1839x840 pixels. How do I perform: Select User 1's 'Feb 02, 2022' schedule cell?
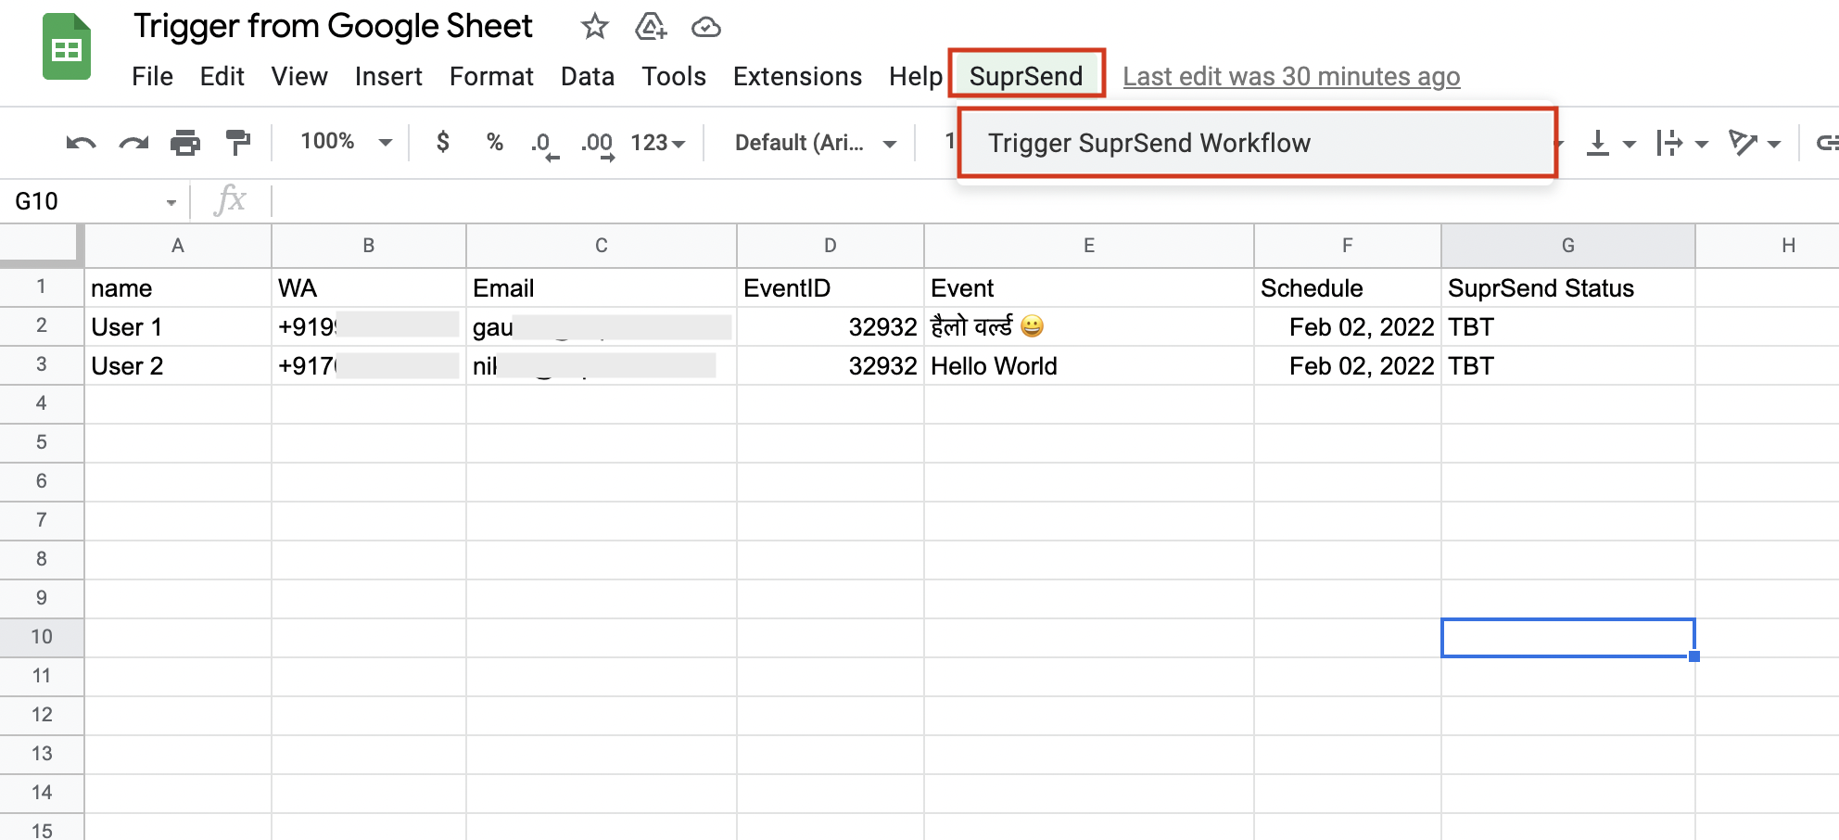tap(1348, 327)
